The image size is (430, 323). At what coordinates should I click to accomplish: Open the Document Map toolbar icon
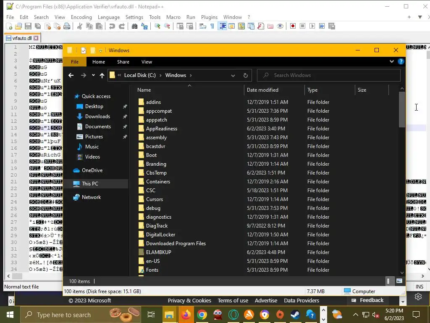(241, 26)
